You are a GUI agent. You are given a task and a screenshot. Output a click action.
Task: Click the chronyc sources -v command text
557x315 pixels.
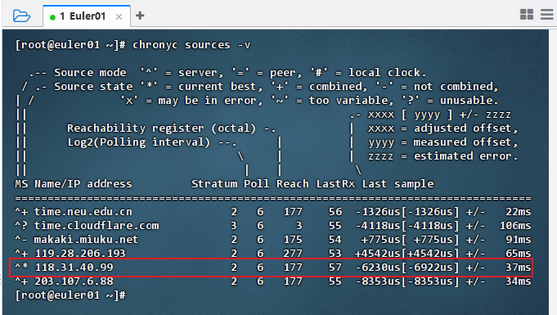[x=191, y=45]
